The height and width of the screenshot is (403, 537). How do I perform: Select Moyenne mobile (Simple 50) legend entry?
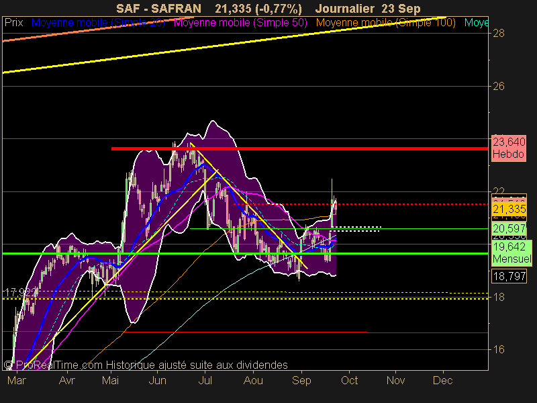240,23
